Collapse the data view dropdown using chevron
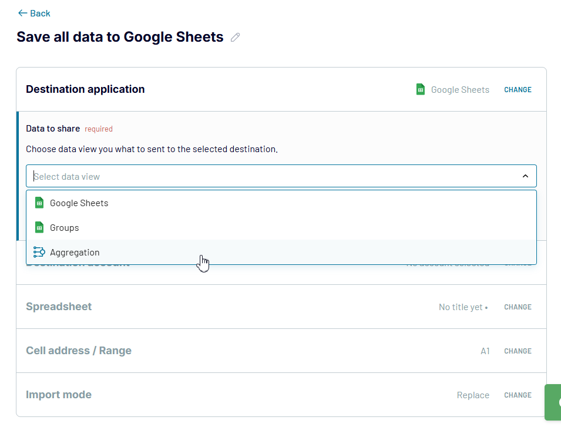 coord(525,176)
